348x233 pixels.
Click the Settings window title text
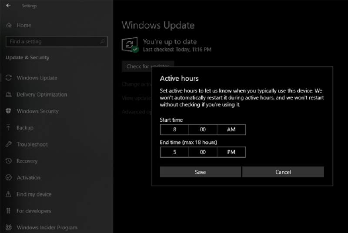coord(29,6)
